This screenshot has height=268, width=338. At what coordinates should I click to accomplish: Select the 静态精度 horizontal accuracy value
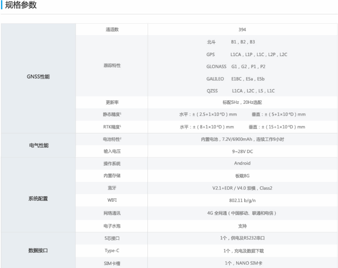point(208,114)
